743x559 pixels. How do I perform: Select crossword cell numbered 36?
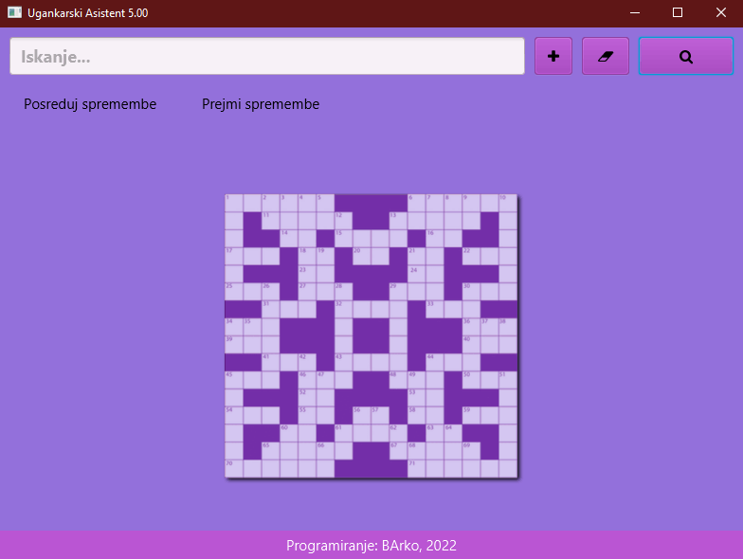pos(472,327)
